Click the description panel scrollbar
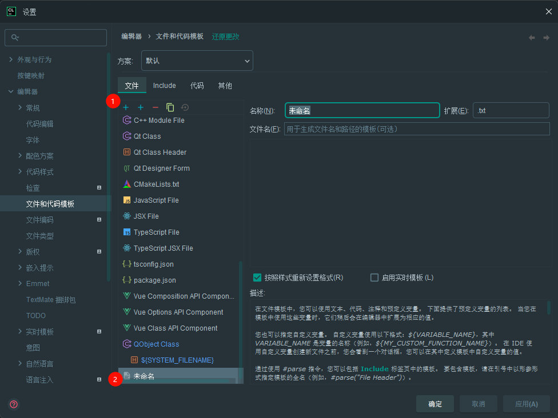558x418 pixels. click(x=549, y=308)
